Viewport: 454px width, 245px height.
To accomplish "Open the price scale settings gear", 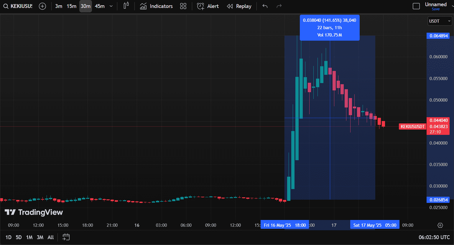I will tap(440, 225).
